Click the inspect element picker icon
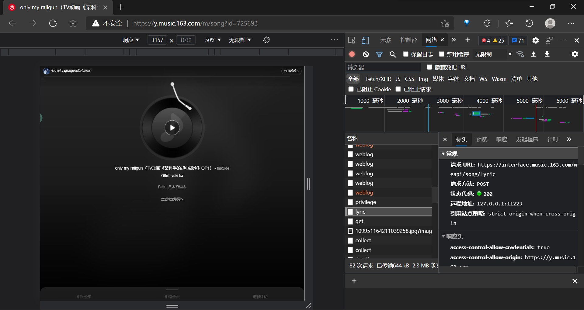 point(352,40)
